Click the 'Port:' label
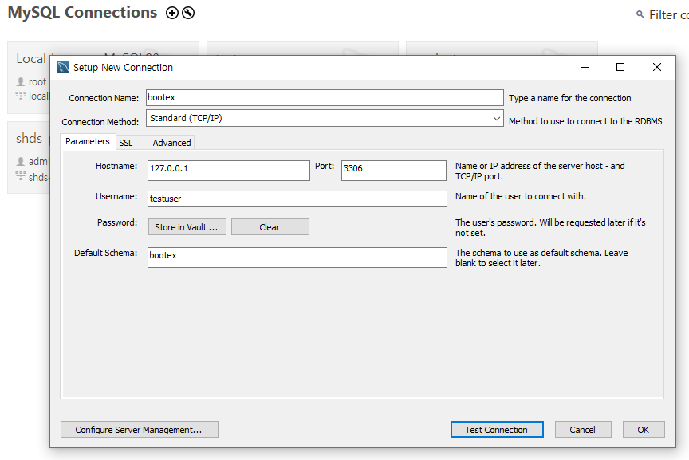Viewport: 689px width, 460px height. pyautogui.click(x=325, y=166)
